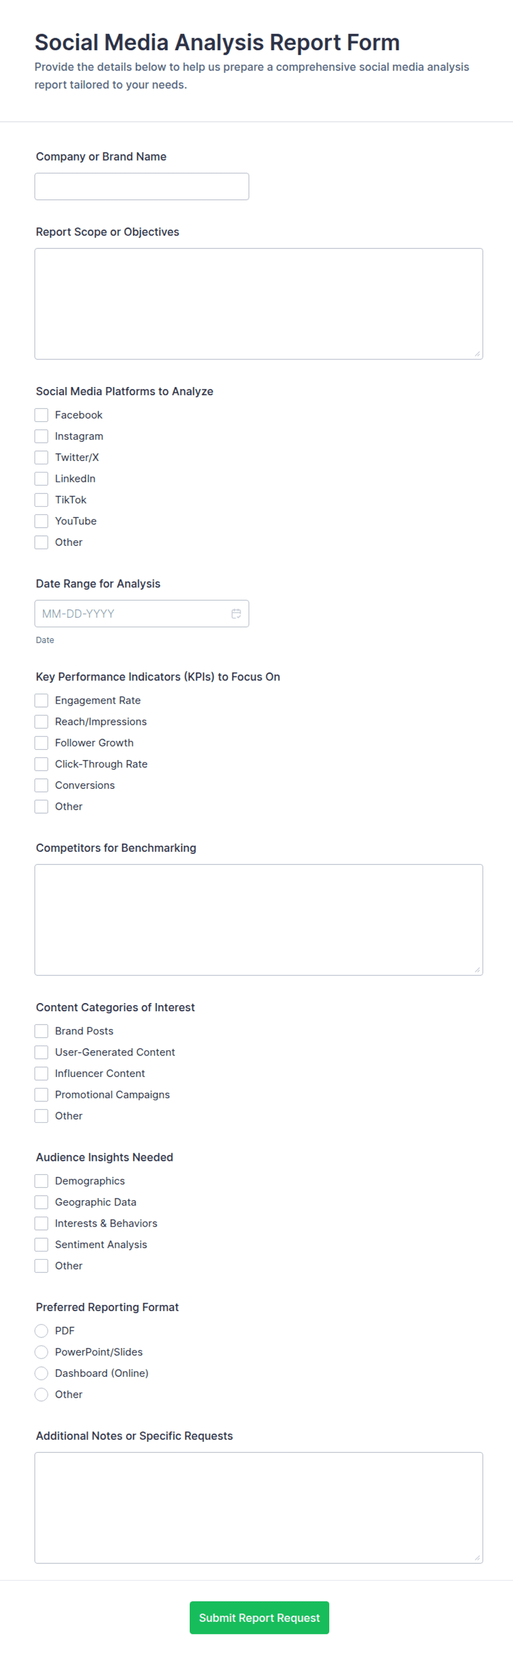Screen dimensions: 513x1661
Task: Check the Influencer Content option
Action: 41,1073
